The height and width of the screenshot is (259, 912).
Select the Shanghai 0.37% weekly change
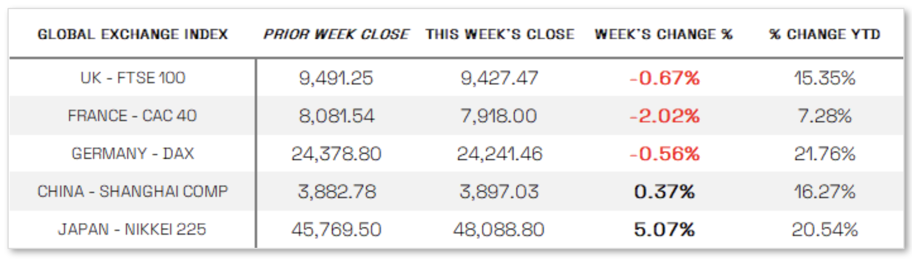pyautogui.click(x=664, y=192)
